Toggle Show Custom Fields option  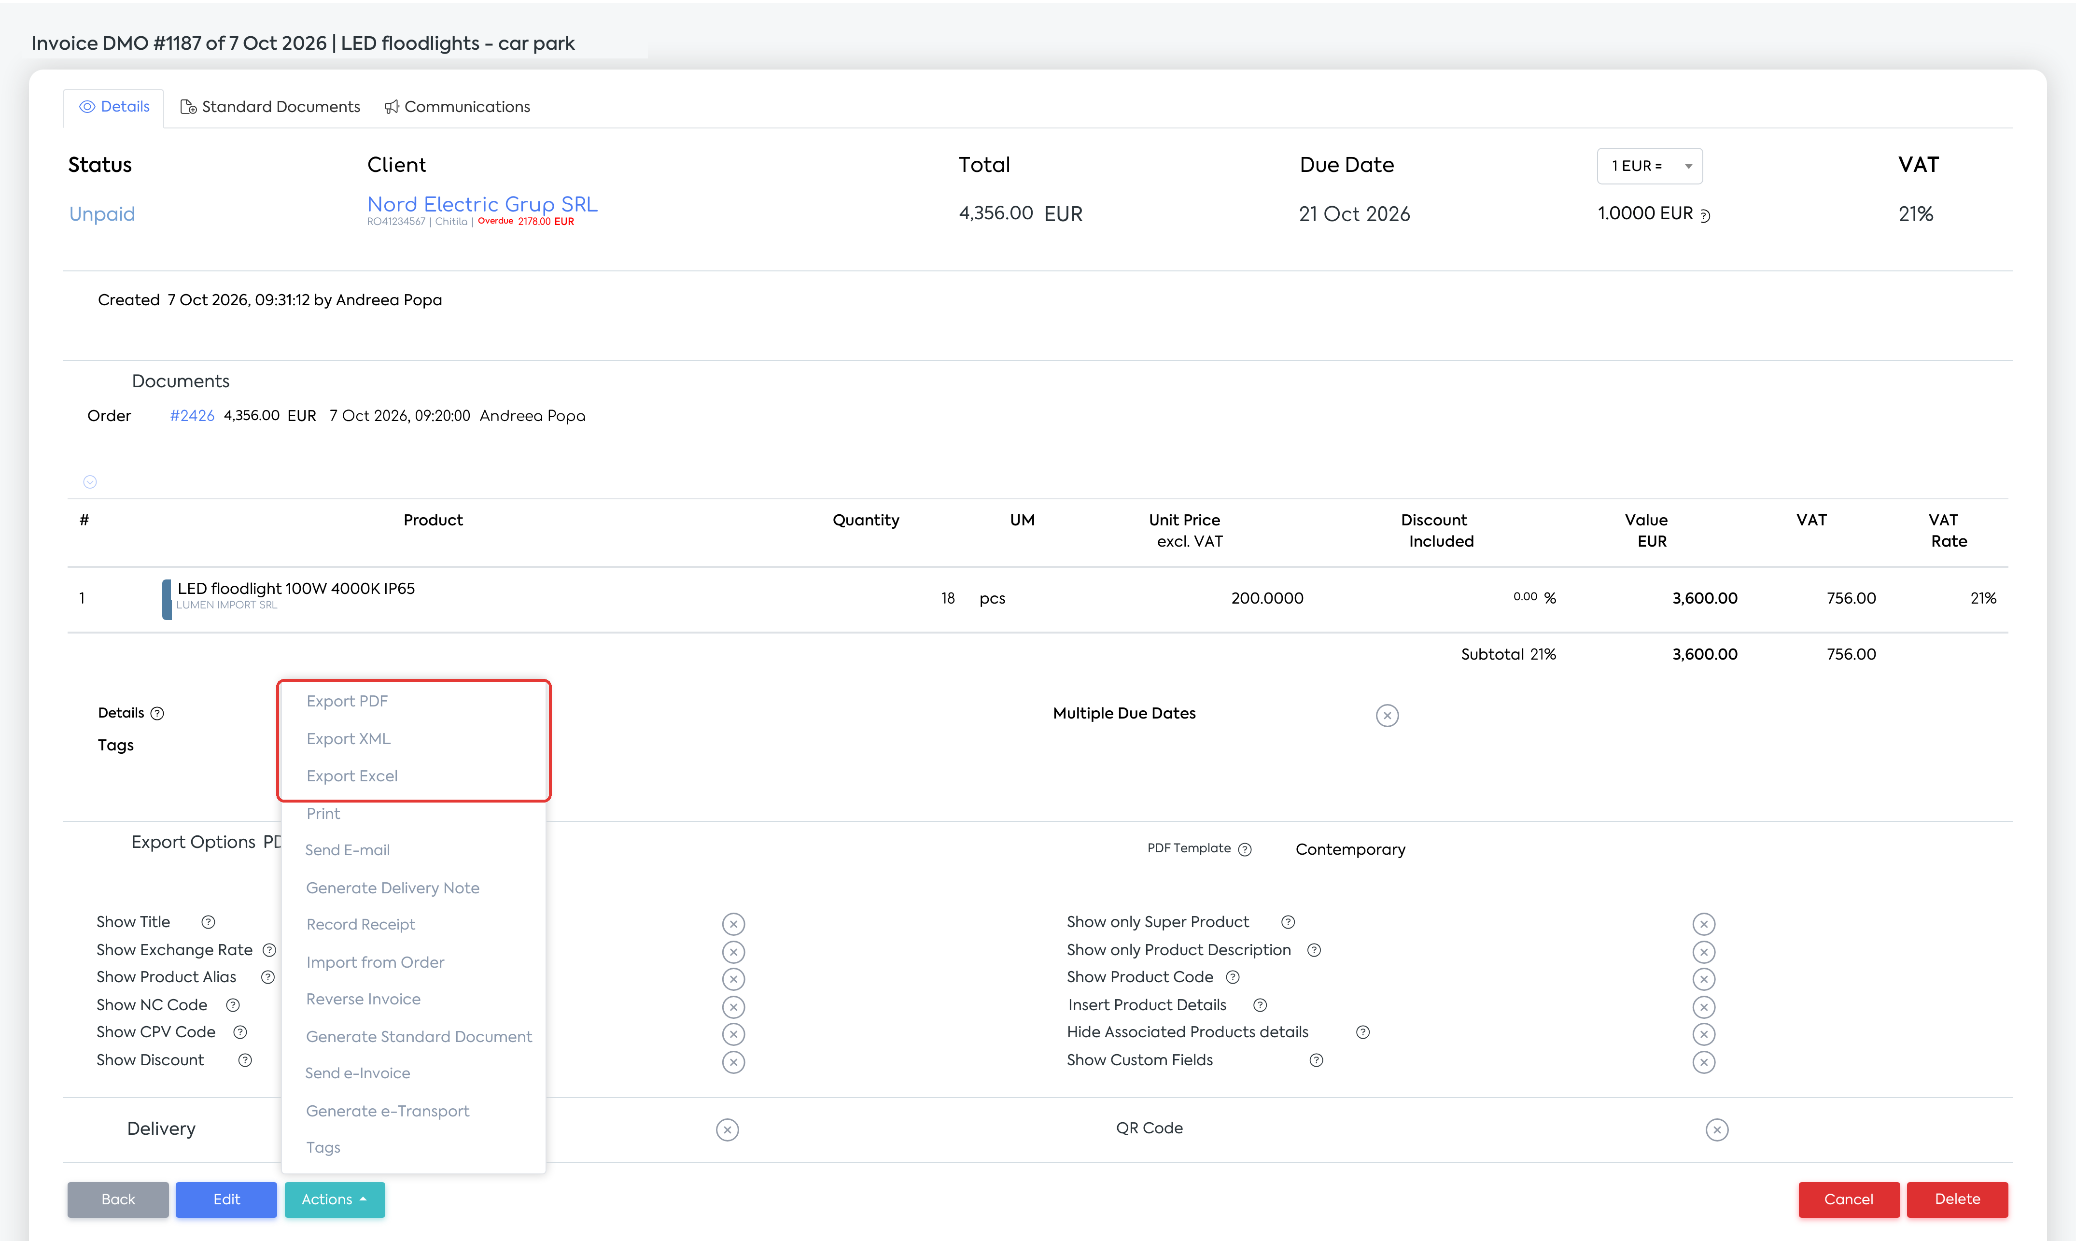(x=1704, y=1062)
